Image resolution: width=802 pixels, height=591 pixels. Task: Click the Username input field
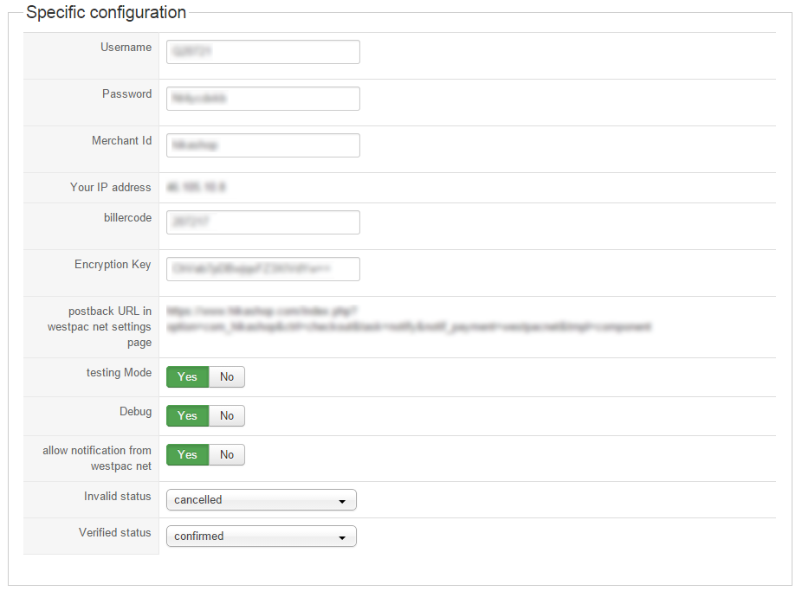262,52
